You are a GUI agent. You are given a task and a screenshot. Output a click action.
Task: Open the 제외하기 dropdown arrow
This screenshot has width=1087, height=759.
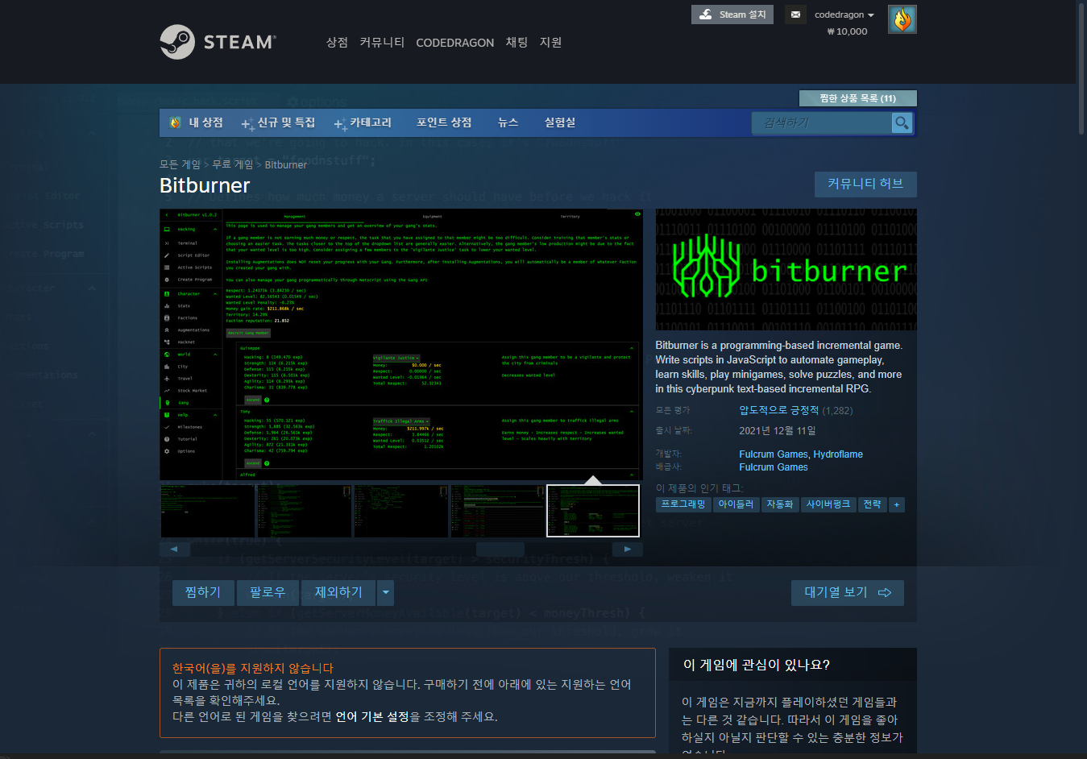click(386, 592)
